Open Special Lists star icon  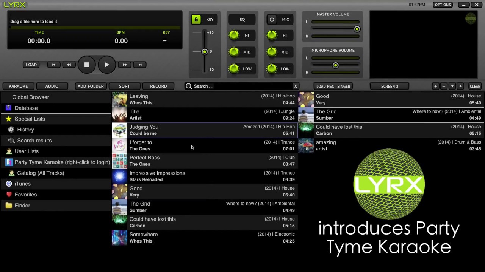tap(9, 119)
